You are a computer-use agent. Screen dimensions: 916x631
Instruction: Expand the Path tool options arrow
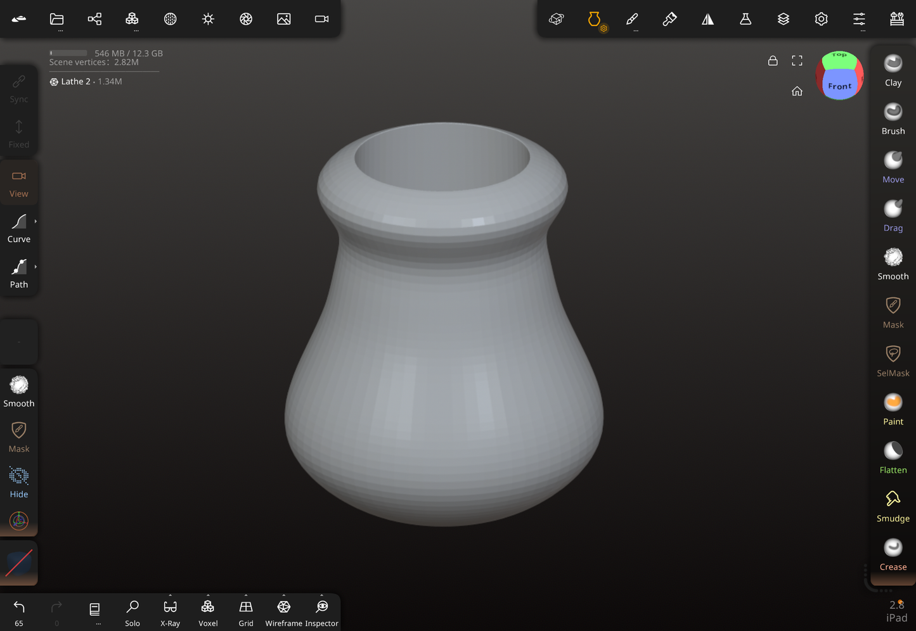35,267
